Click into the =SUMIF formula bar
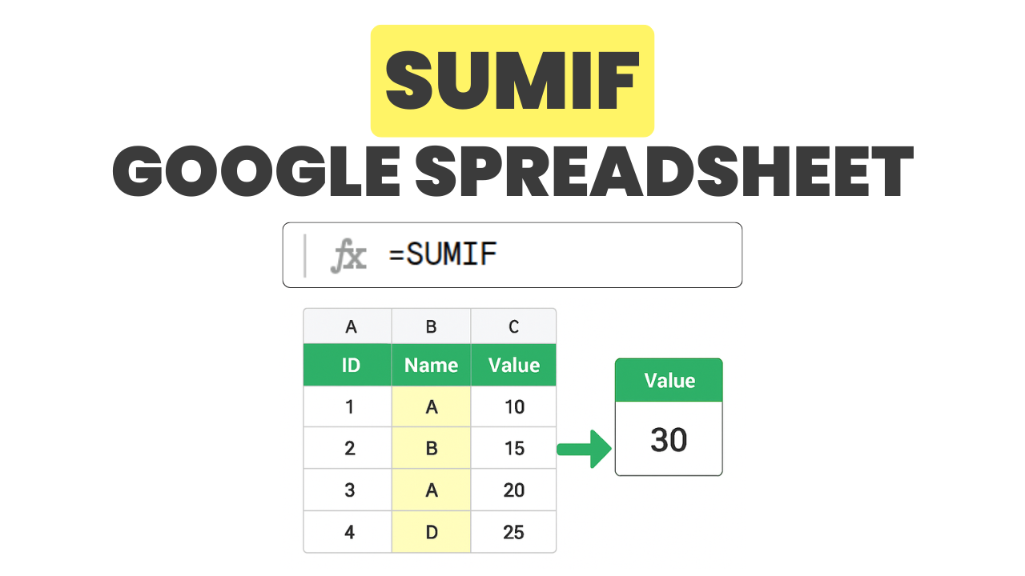Viewport: 1025px width, 576px height. click(561, 255)
